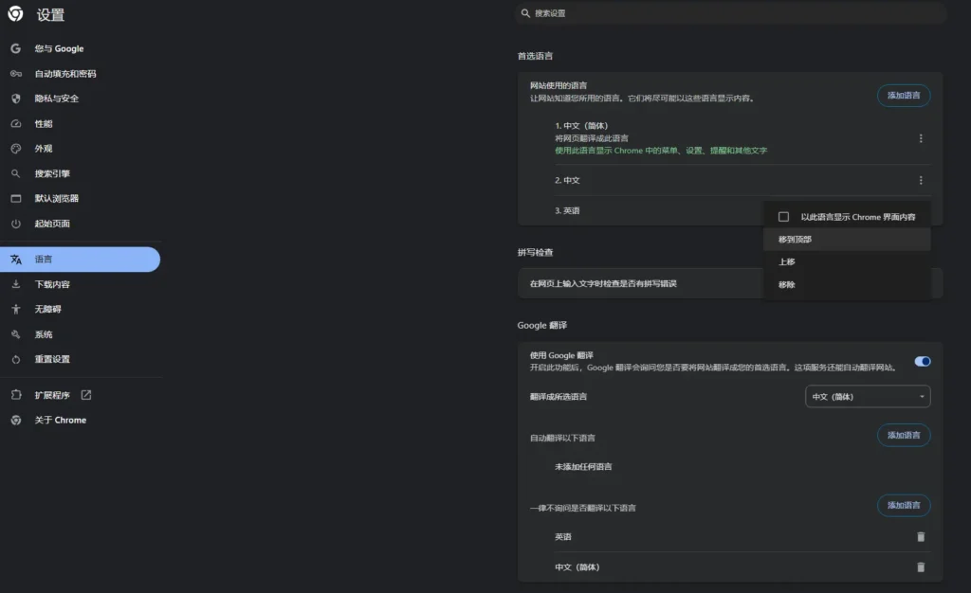Click the Chrome logo beside 设置

(x=15, y=13)
